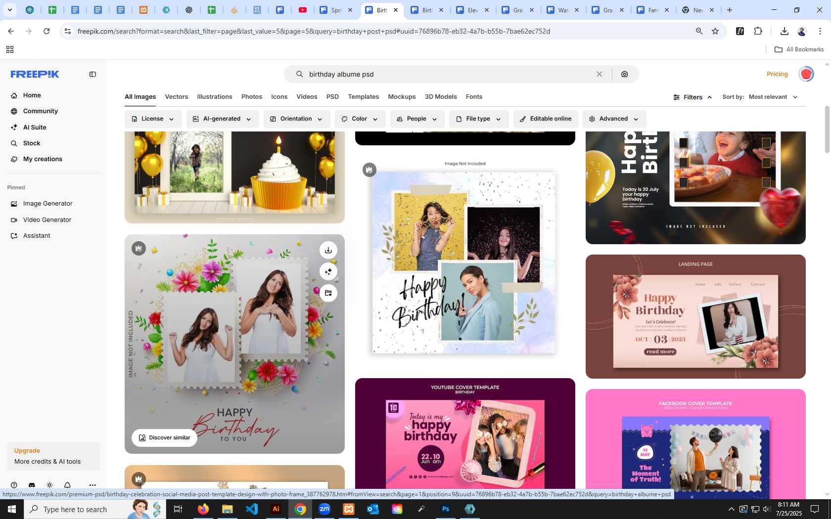The height and width of the screenshot is (519, 831).
Task: Select the Mockups tab
Action: click(402, 97)
